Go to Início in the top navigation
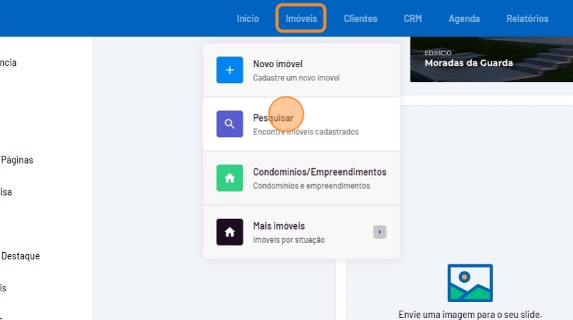Image resolution: width=573 pixels, height=320 pixels. [x=248, y=19]
